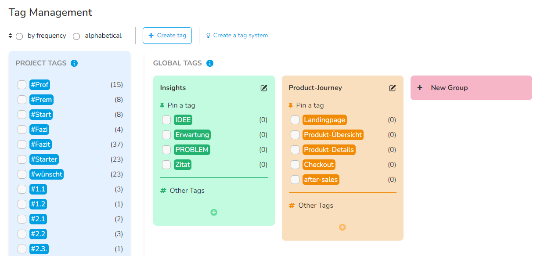537x256 pixels.
Task: Click the sort arrows icon before the sorting options
Action: pos(11,35)
